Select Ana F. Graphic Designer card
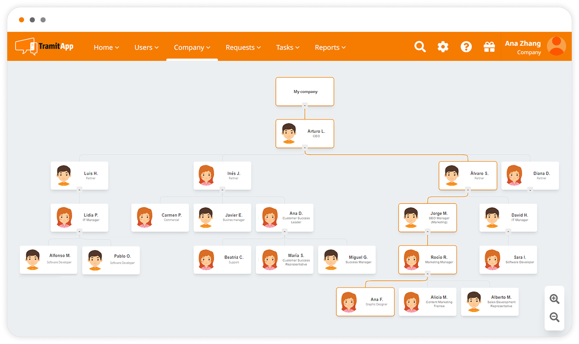Screen dimensions: 579x344 [x=365, y=302]
